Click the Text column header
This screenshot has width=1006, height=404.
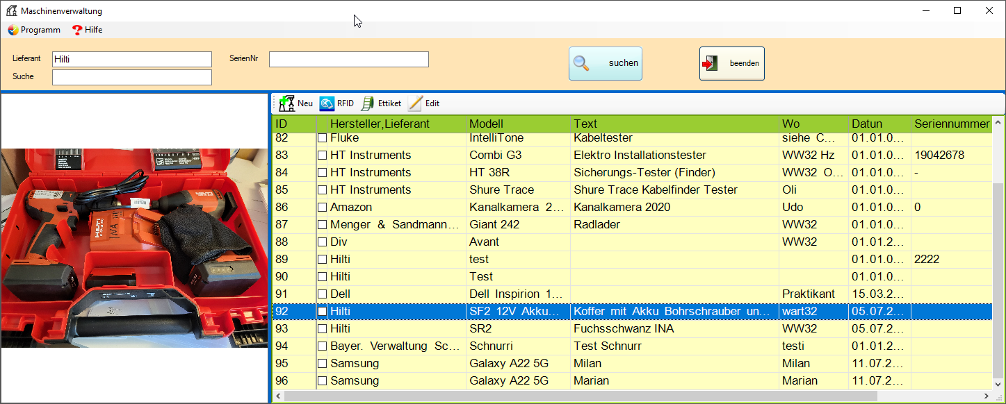click(674, 124)
